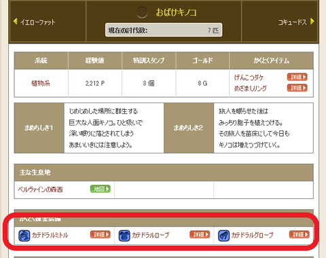
Task: Click the 経験値 column header
Action: 95,60
